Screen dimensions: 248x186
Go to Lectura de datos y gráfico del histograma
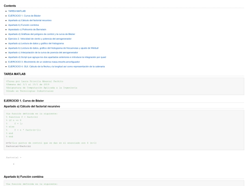pyautogui.click(x=36, y=43)
